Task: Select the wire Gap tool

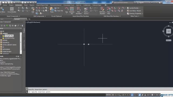Action: tap(66, 10)
